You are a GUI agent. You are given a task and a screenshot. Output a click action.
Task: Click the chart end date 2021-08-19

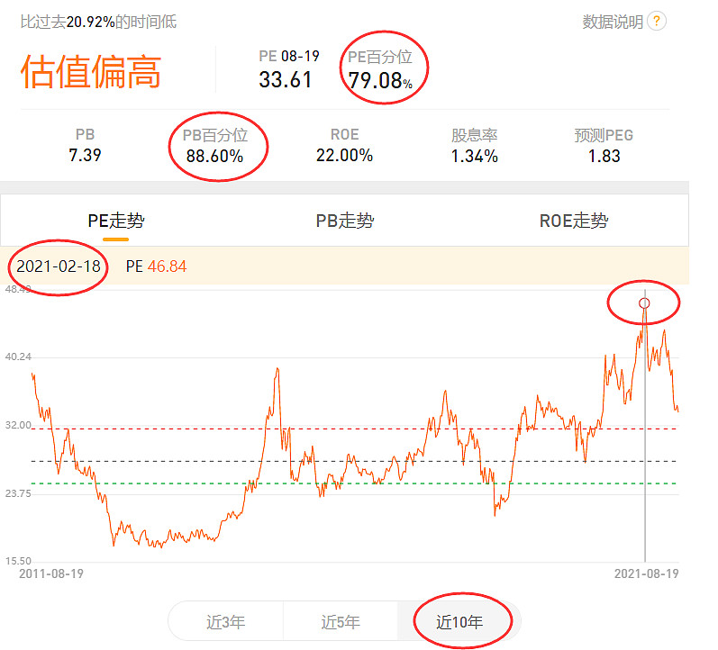pyautogui.click(x=646, y=573)
